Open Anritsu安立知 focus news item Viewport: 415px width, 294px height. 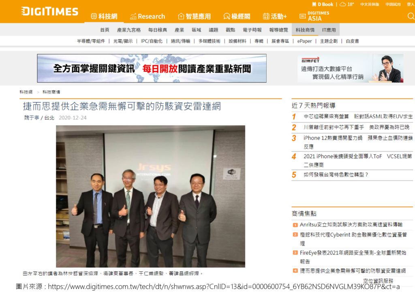(x=351, y=225)
